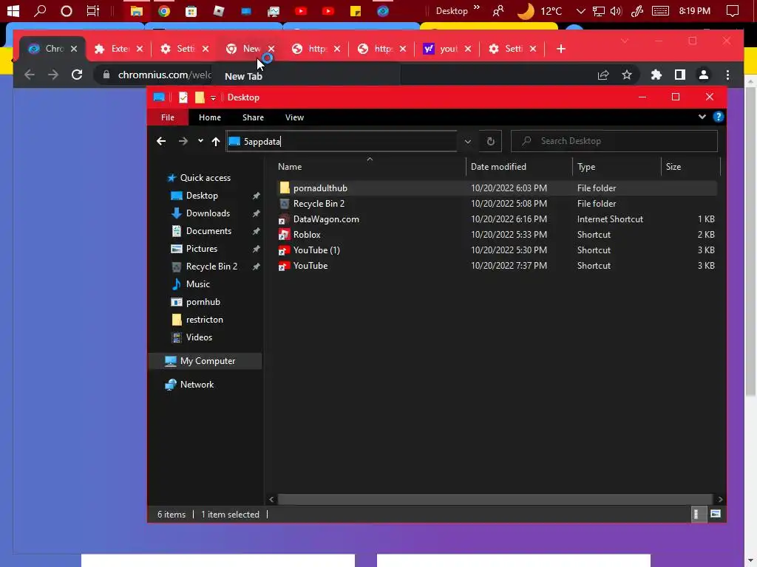Open restricton folder in navigation pane

[x=204, y=320]
